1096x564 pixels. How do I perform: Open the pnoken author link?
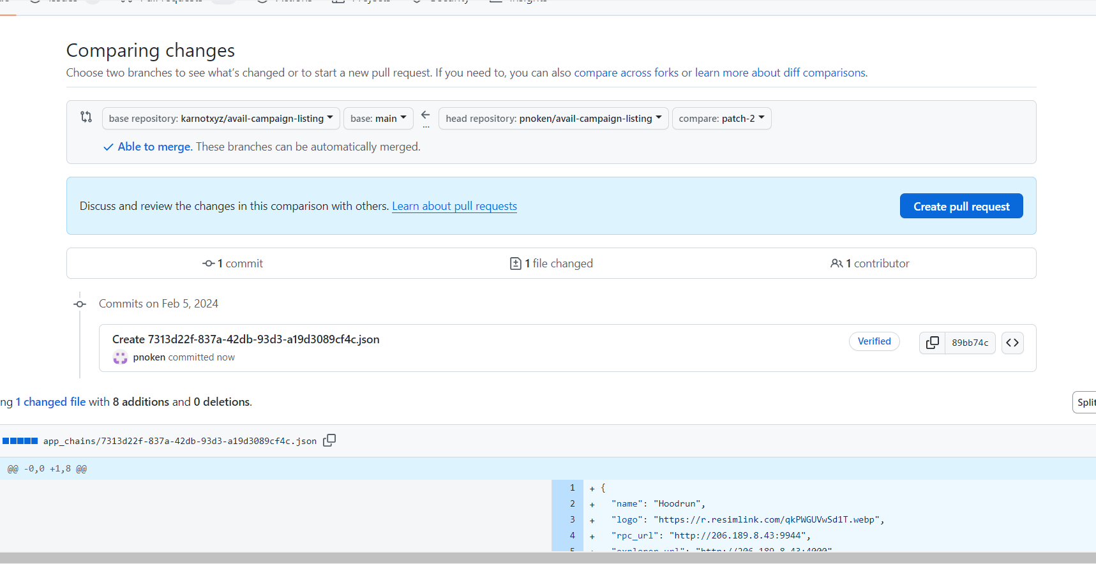tap(149, 357)
